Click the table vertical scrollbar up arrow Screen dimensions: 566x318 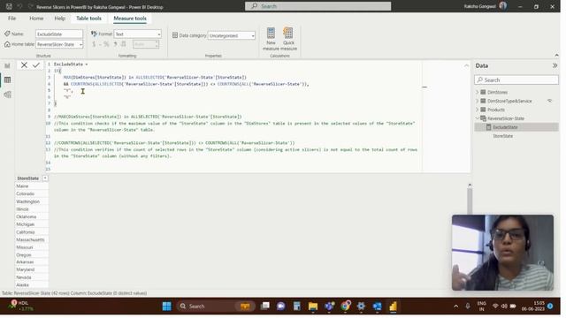click(470, 185)
